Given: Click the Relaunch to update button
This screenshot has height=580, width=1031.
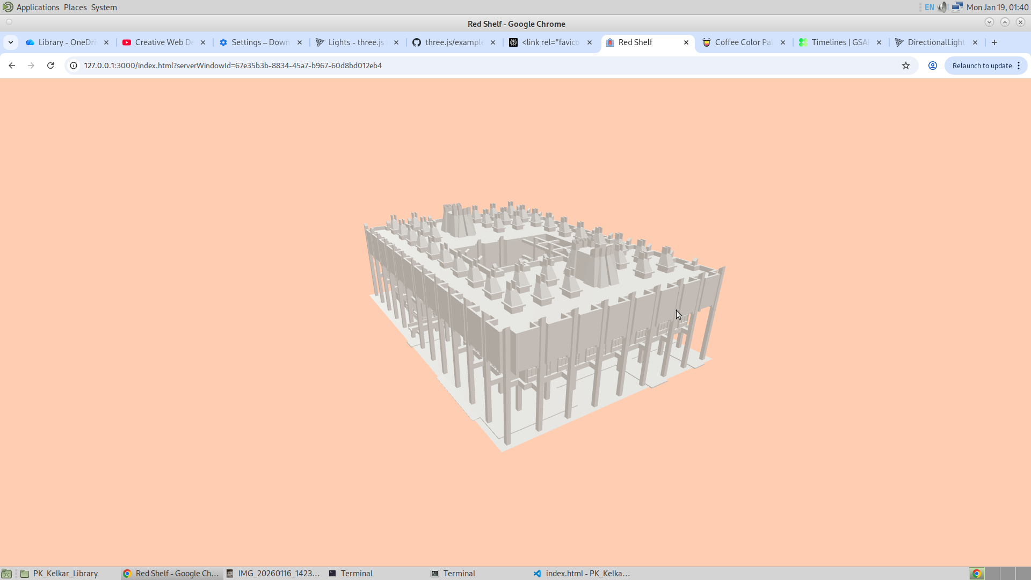Looking at the screenshot, I should tap(982, 66).
